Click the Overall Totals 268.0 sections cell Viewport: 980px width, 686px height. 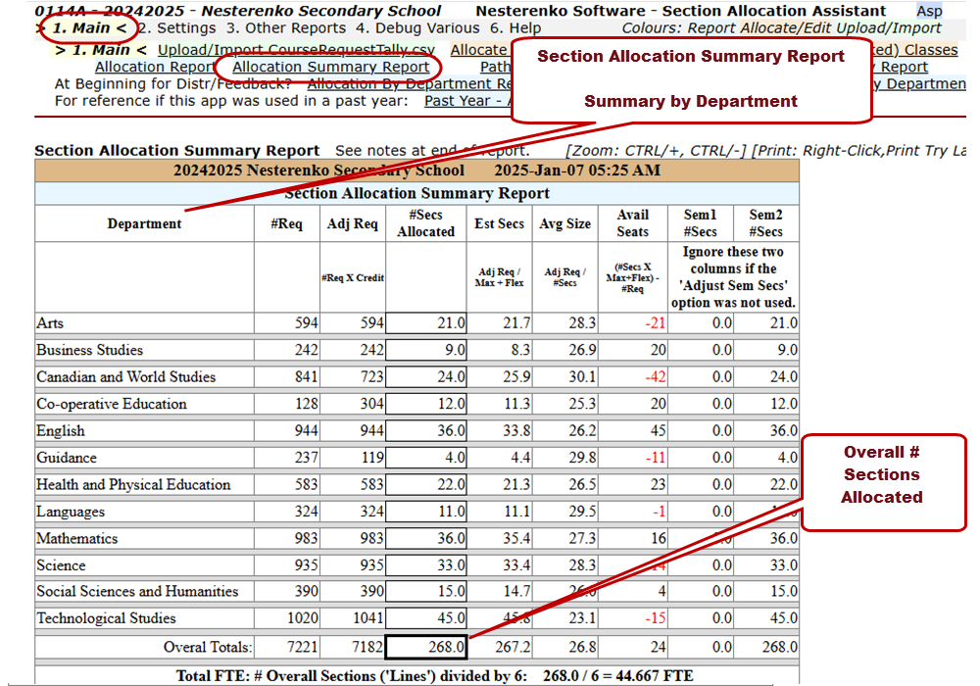426,647
